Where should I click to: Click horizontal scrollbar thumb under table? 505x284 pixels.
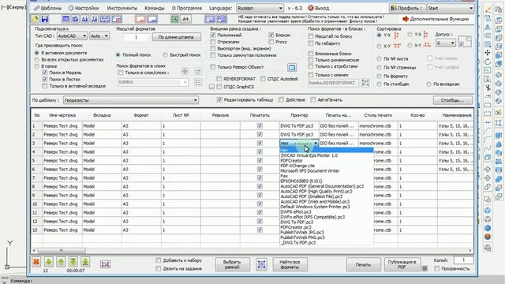62,250
